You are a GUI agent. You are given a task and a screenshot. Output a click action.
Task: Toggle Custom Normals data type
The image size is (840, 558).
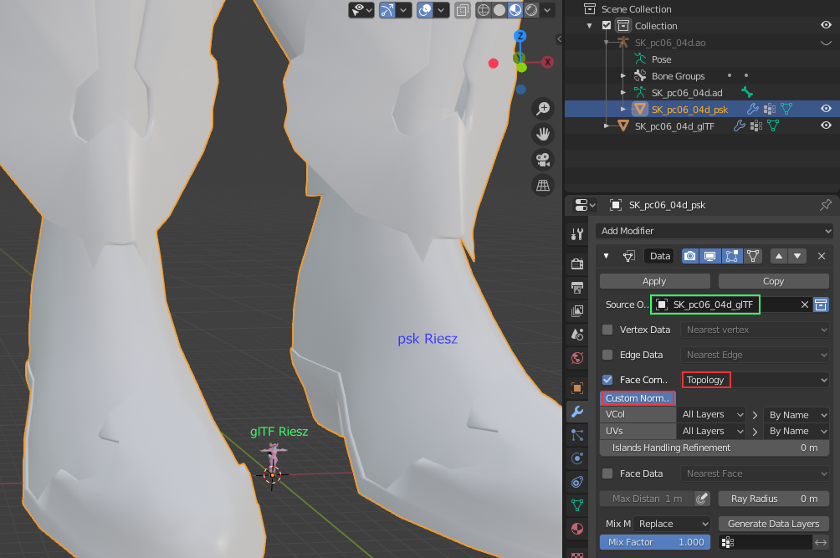pyautogui.click(x=638, y=398)
